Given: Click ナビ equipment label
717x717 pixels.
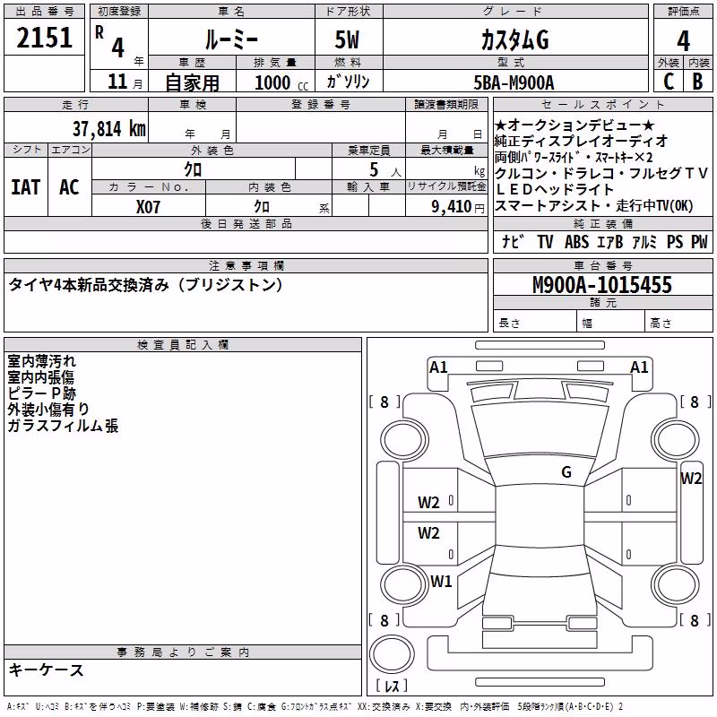Looking at the screenshot, I should point(513,241).
